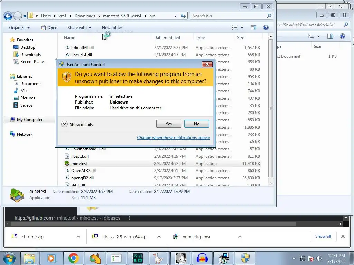Click the goose icon on taskbar
The width and height of the screenshot is (354, 265).
(x=158, y=258)
